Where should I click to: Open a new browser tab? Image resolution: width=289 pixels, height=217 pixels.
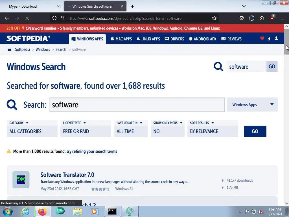[133, 6]
